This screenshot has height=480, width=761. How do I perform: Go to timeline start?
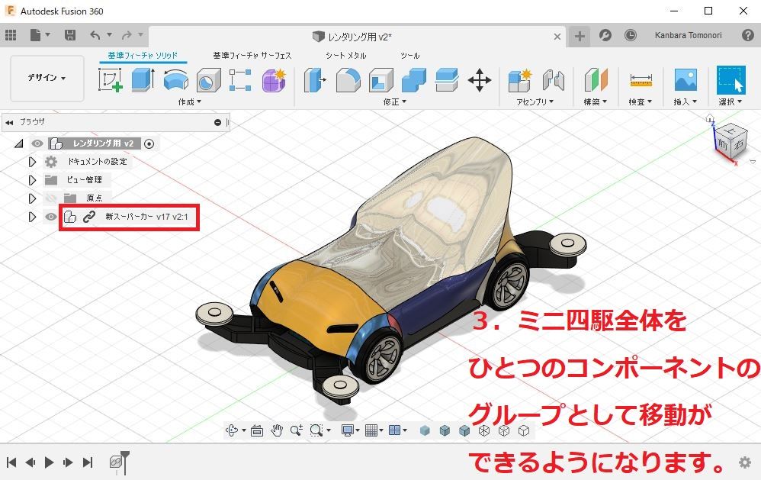11,462
